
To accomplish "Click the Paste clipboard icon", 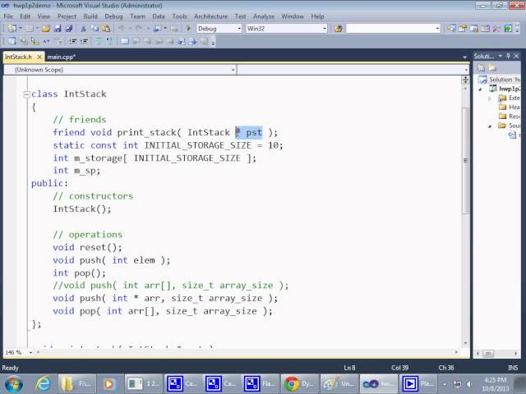I will (x=106, y=29).
